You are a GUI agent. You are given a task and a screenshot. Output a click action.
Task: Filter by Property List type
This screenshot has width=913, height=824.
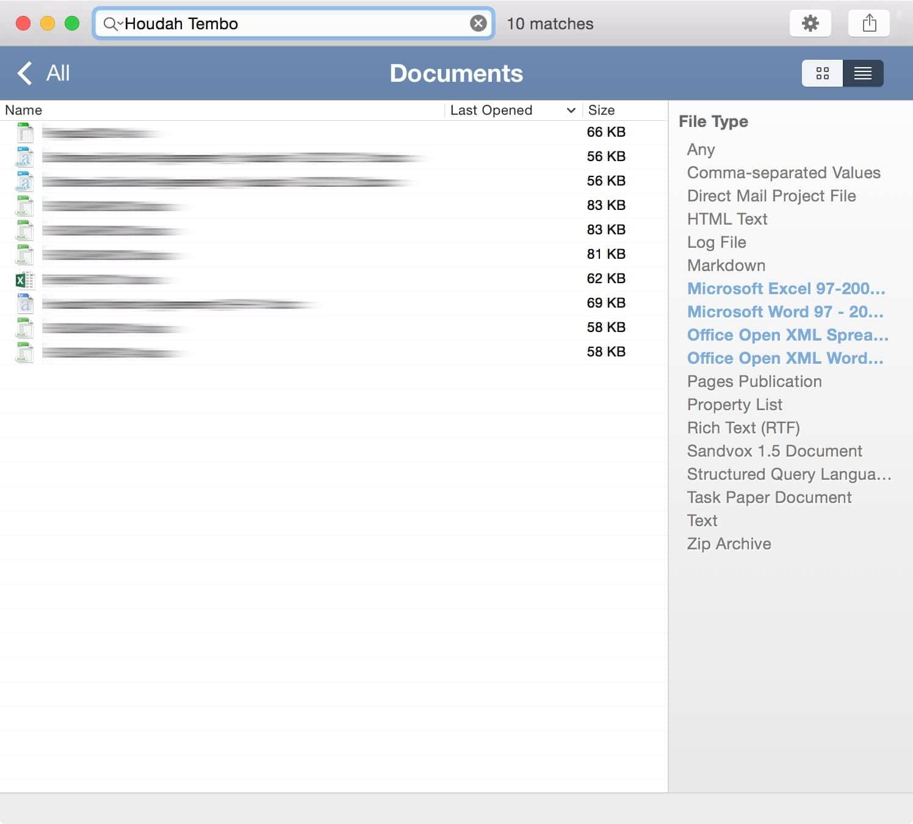coord(734,405)
